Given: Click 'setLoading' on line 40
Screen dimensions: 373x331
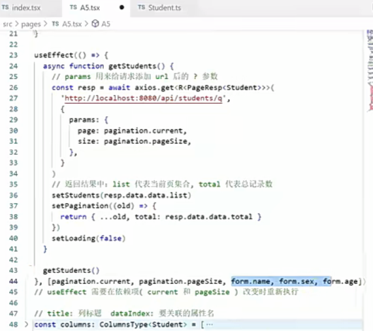Looking at the screenshot, I should click(74, 238).
